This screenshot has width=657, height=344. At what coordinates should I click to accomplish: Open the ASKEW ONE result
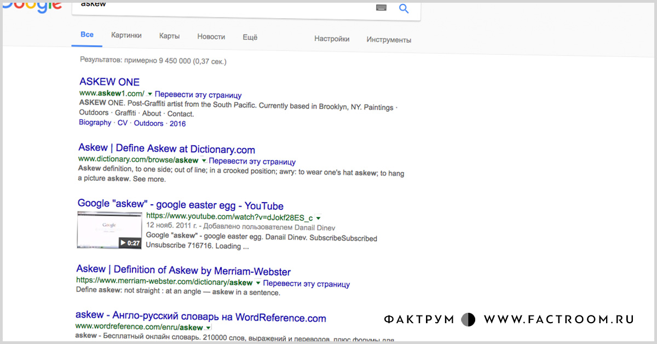click(x=109, y=82)
